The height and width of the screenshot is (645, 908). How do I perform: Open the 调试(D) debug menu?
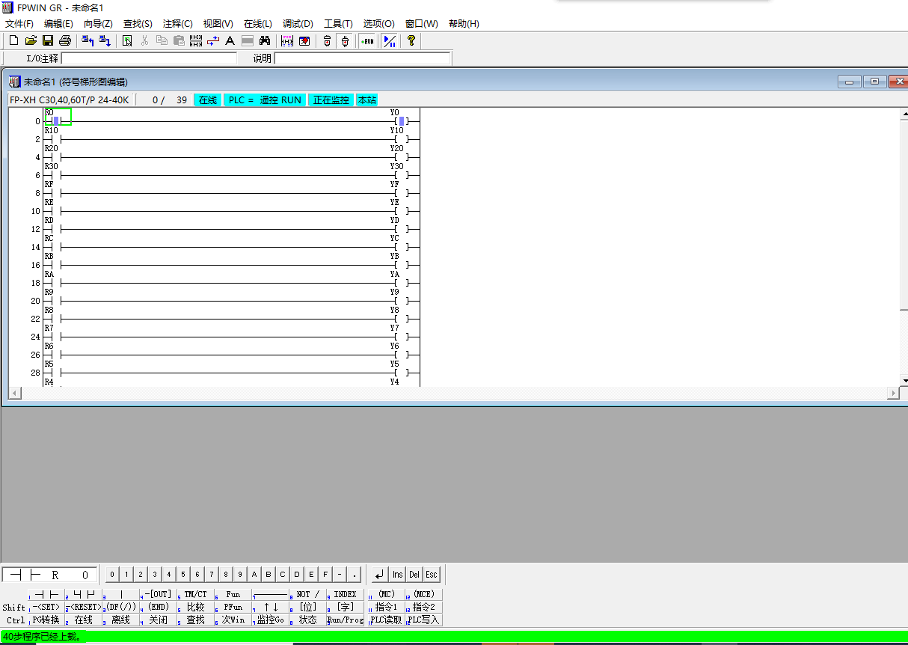tap(298, 24)
